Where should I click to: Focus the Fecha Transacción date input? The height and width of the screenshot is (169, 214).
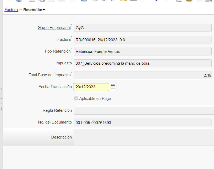pyautogui.click(x=91, y=87)
